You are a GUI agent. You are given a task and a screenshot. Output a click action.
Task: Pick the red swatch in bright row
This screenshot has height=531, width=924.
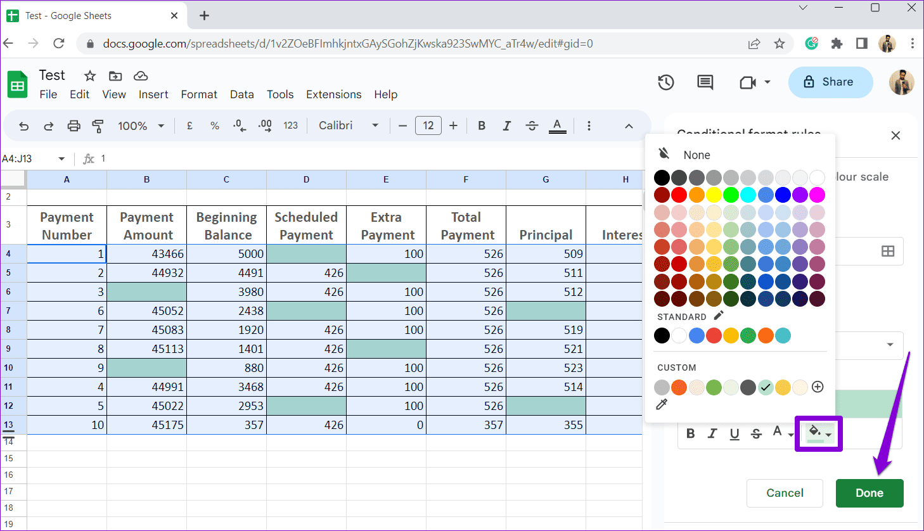[679, 195]
